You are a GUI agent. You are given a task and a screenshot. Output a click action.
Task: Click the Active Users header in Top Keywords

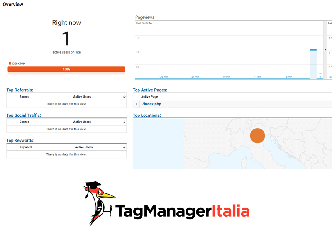(x=84, y=147)
